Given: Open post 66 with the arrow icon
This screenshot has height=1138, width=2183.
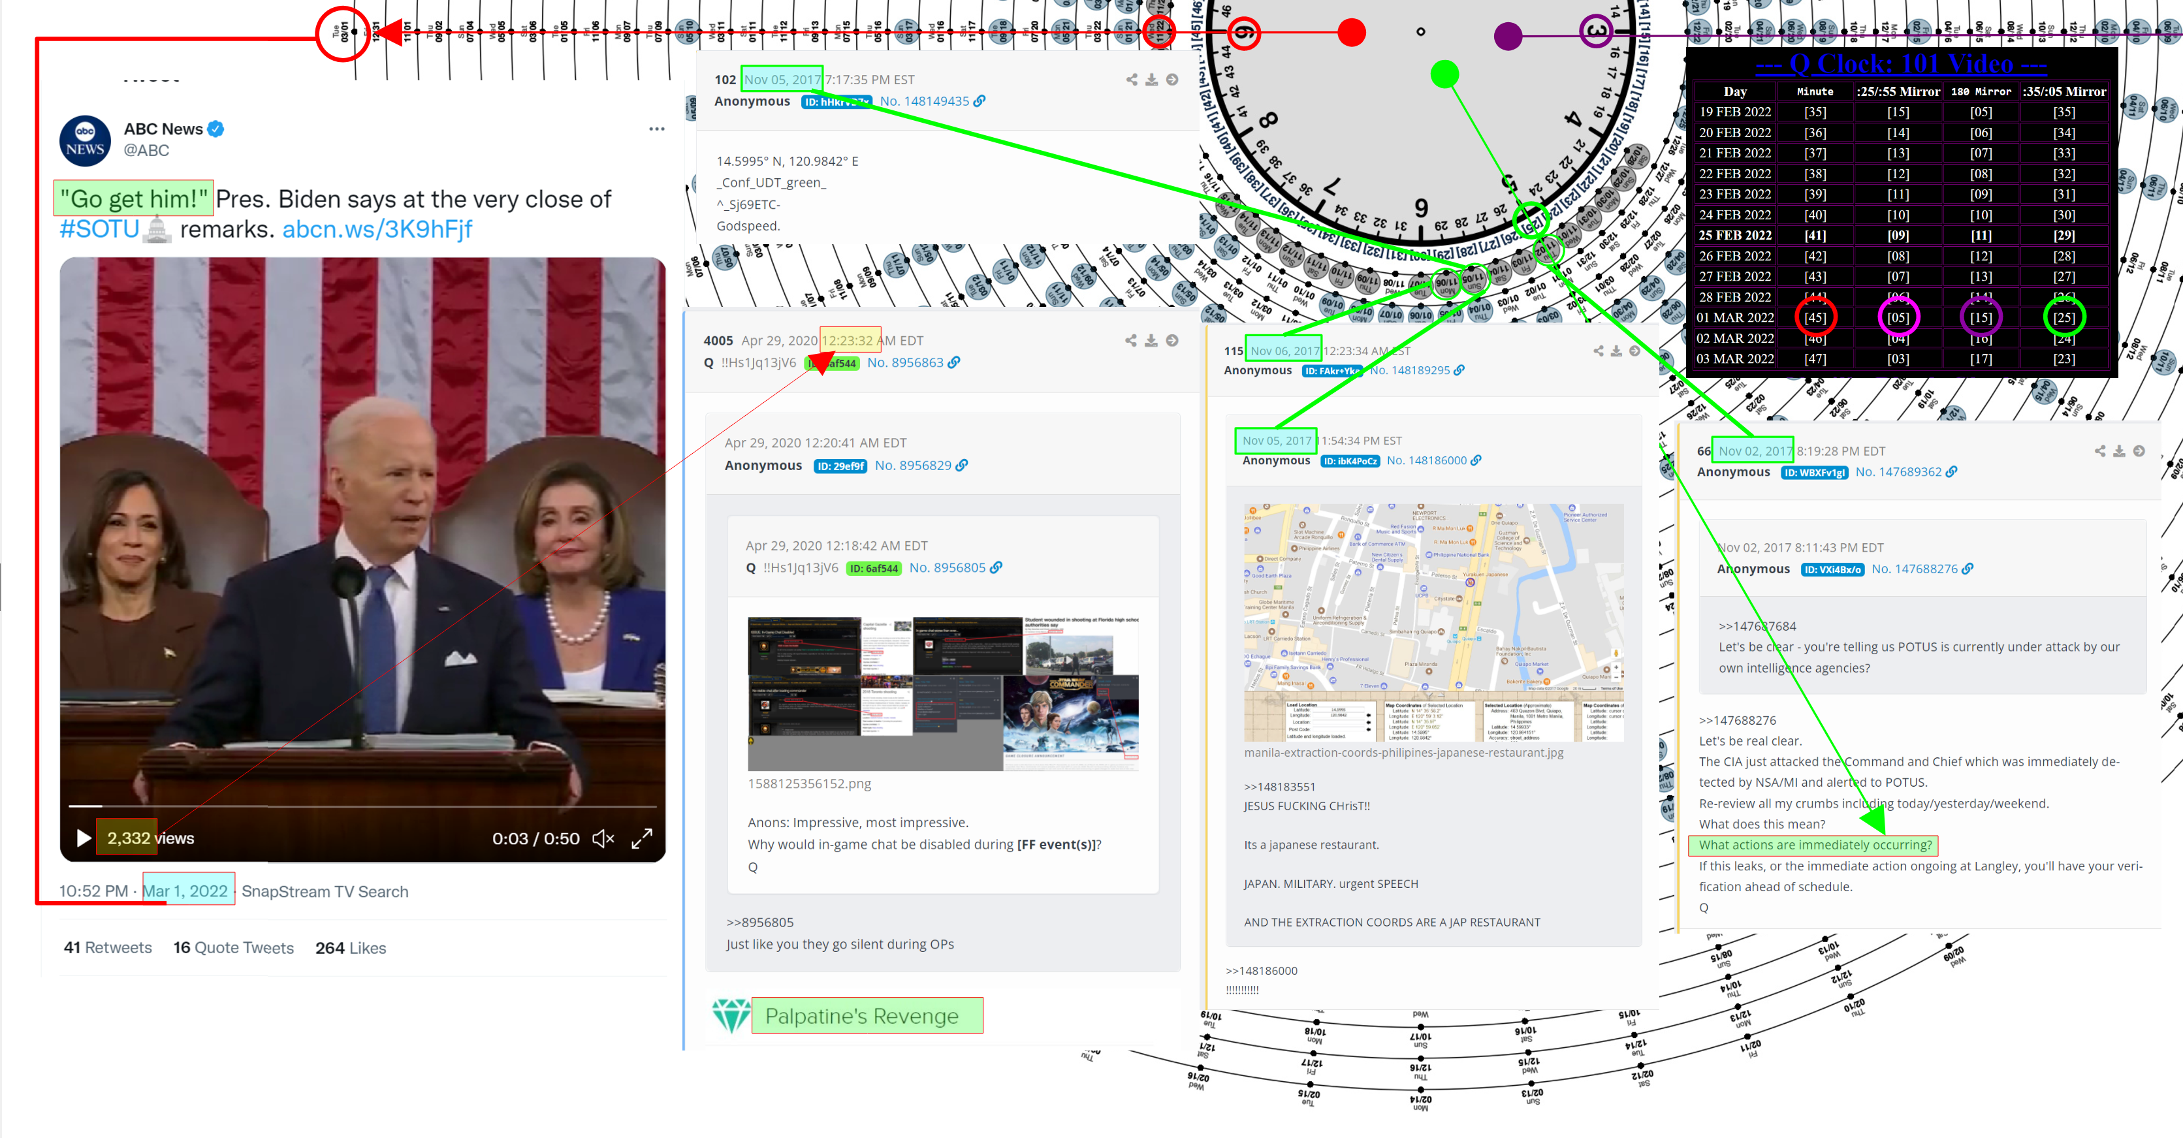Looking at the screenshot, I should 2139,452.
